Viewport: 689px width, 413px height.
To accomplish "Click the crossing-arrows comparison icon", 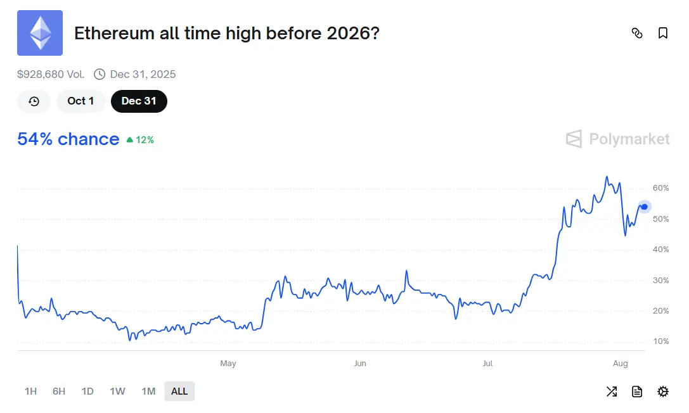I will click(x=611, y=391).
